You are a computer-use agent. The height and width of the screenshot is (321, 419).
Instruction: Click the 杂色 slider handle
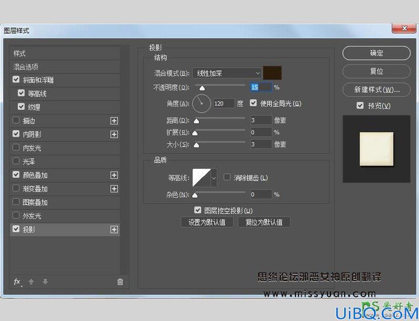coord(195,196)
